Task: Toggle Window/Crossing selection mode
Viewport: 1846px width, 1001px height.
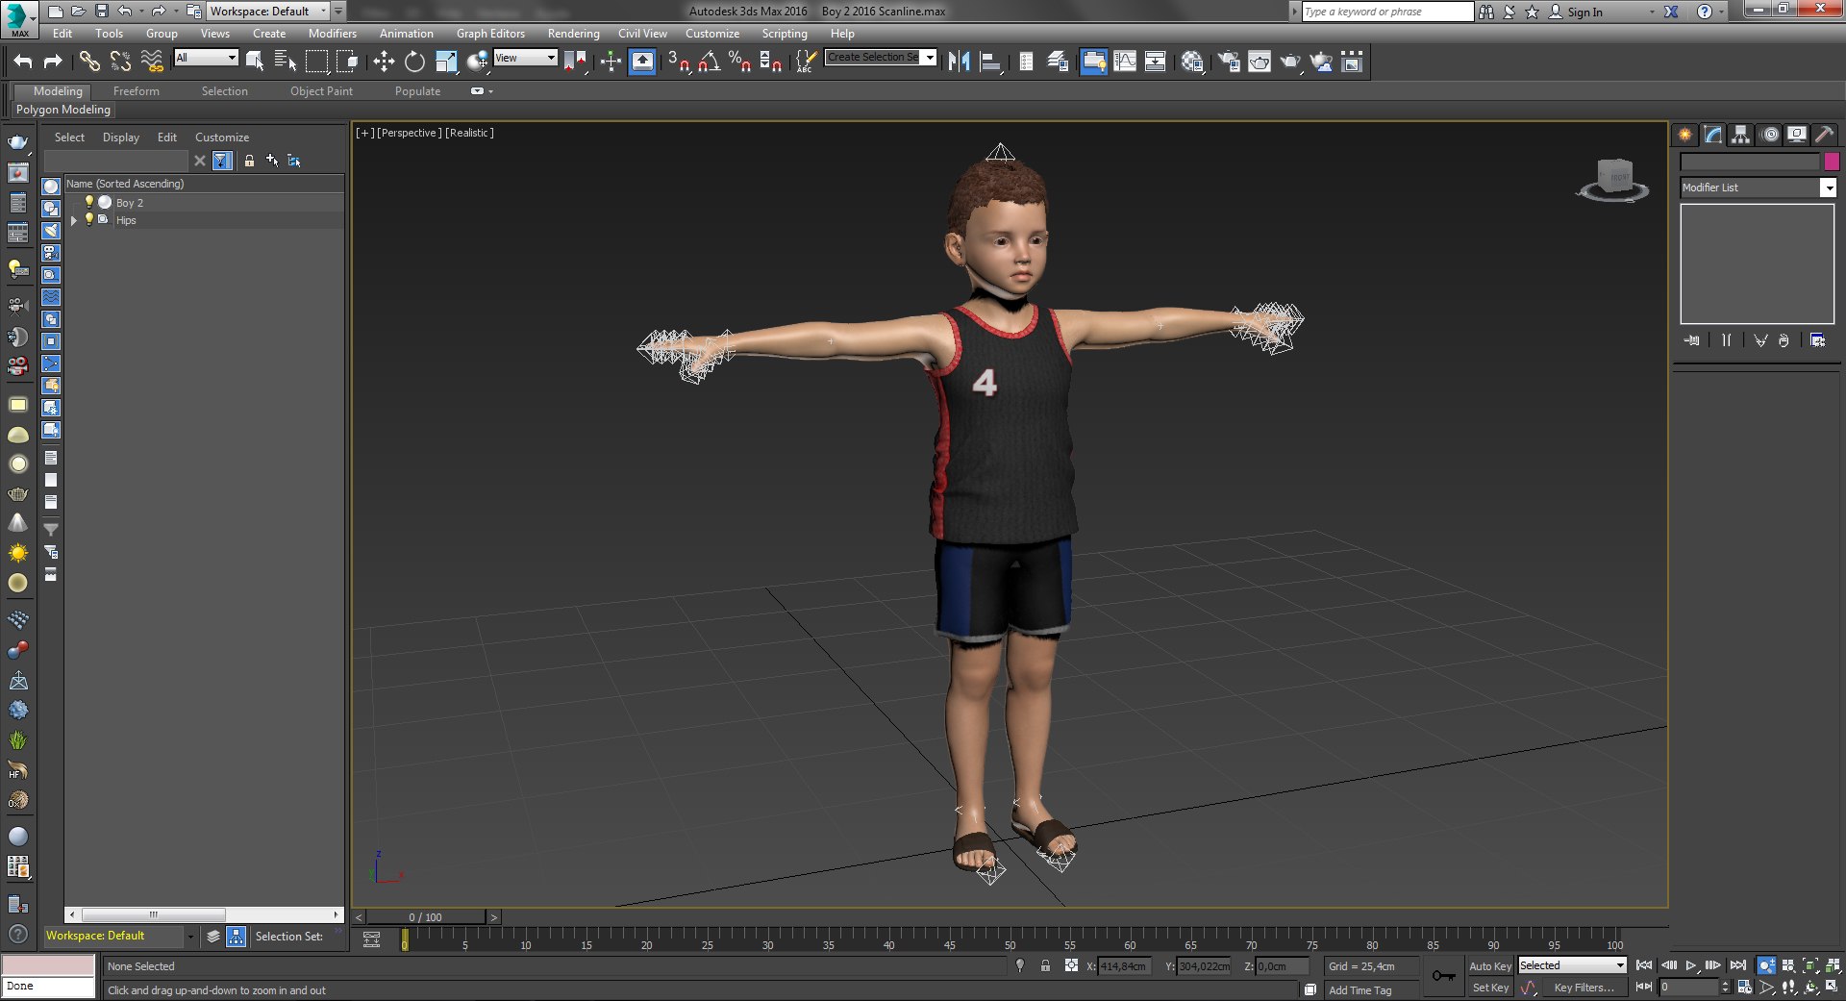Action: [347, 62]
